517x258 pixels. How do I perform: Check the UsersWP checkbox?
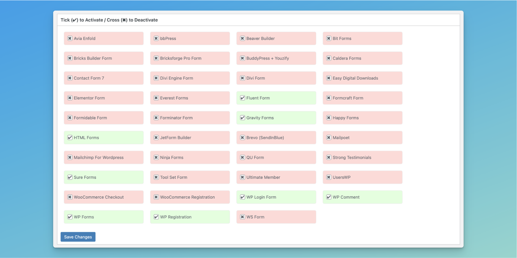click(x=329, y=177)
